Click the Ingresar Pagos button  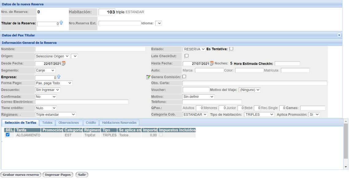tap(58, 175)
